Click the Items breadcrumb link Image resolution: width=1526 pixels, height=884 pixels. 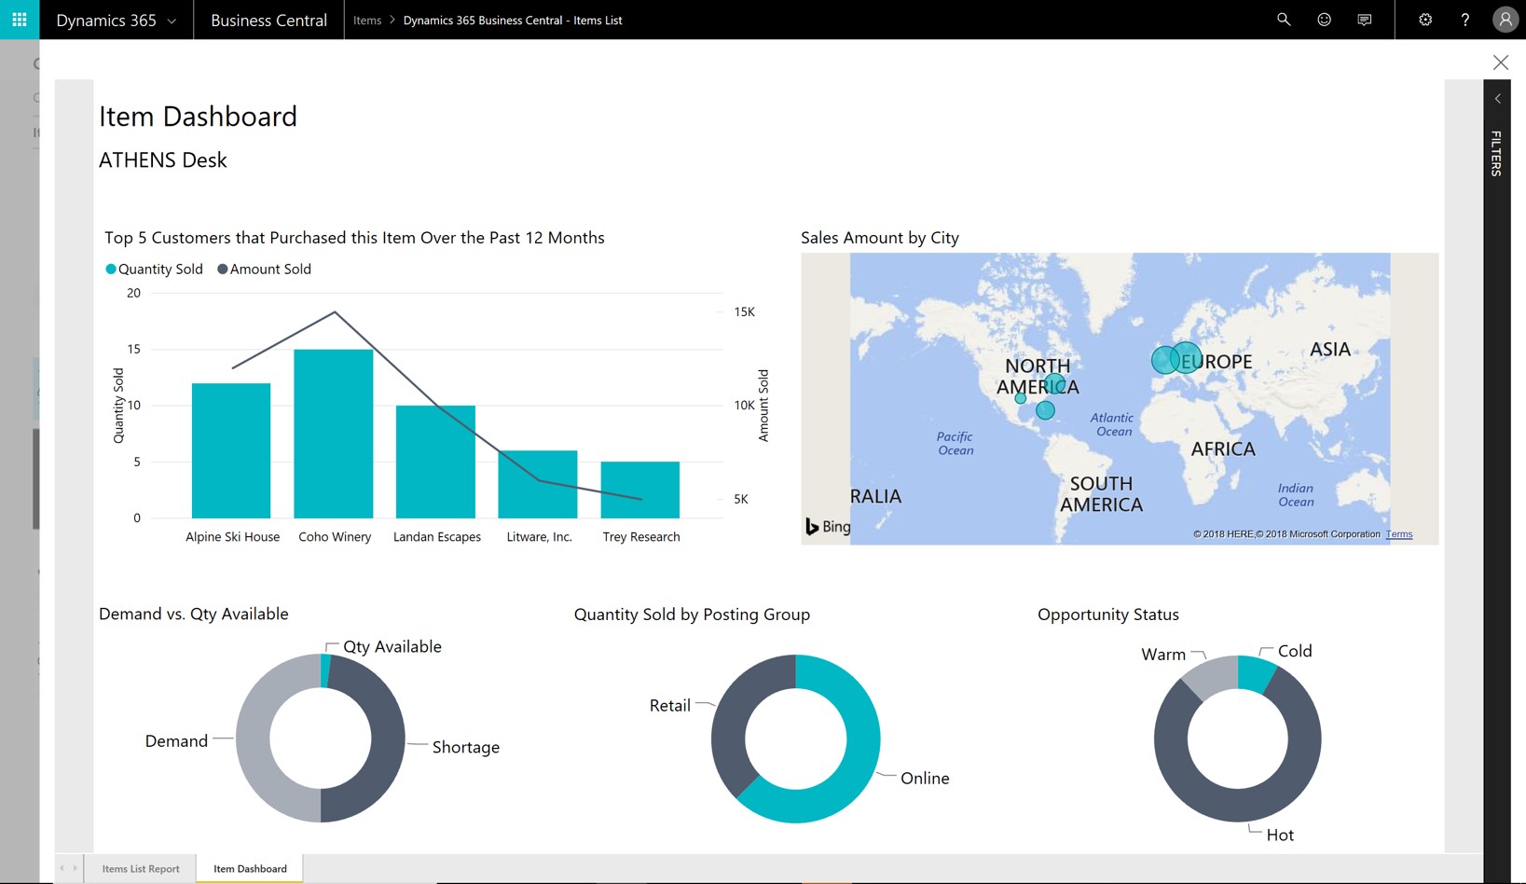[367, 20]
